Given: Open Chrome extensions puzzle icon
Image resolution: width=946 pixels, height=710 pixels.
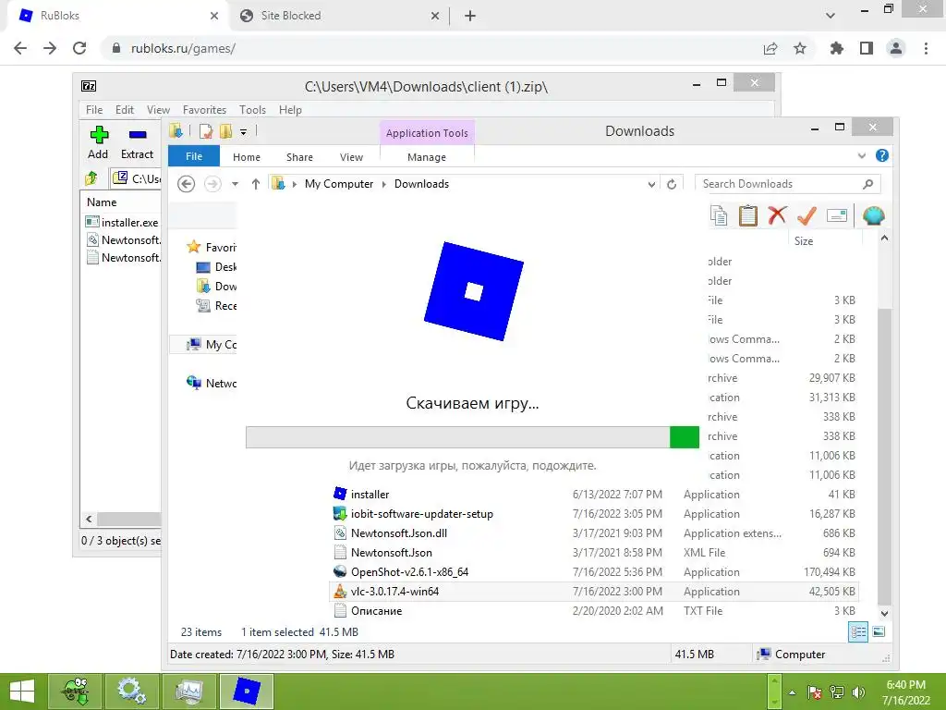Looking at the screenshot, I should 837,48.
